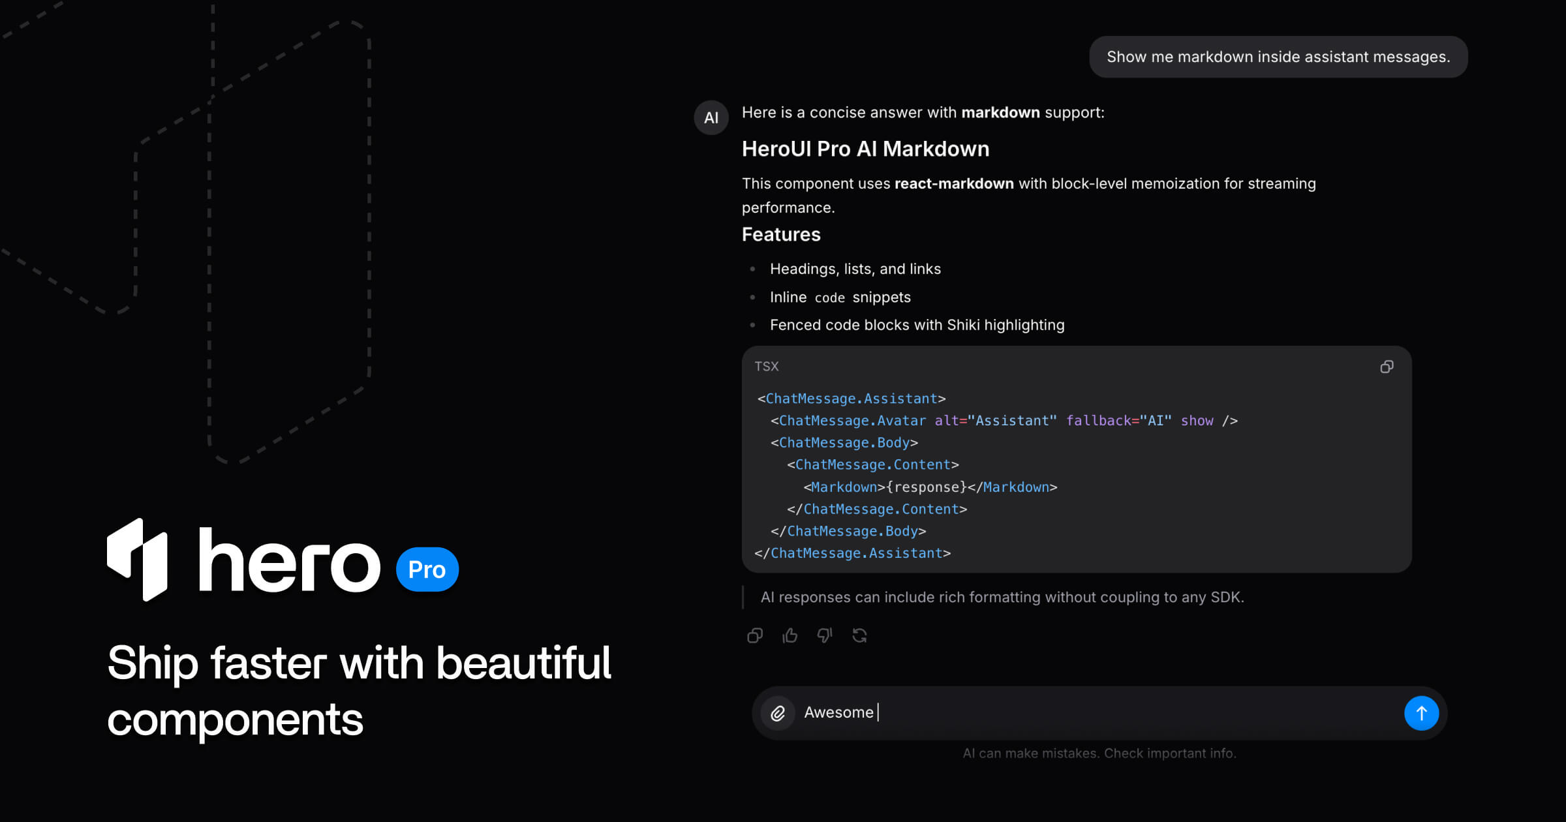Click the Hero logo icon
This screenshot has height=822, width=1566.
pyautogui.click(x=138, y=560)
